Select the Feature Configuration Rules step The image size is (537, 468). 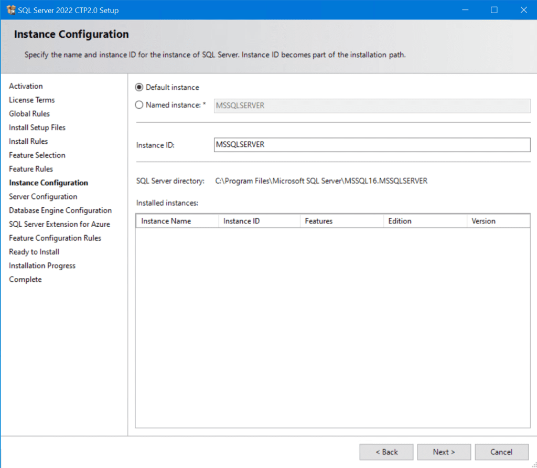(x=55, y=238)
